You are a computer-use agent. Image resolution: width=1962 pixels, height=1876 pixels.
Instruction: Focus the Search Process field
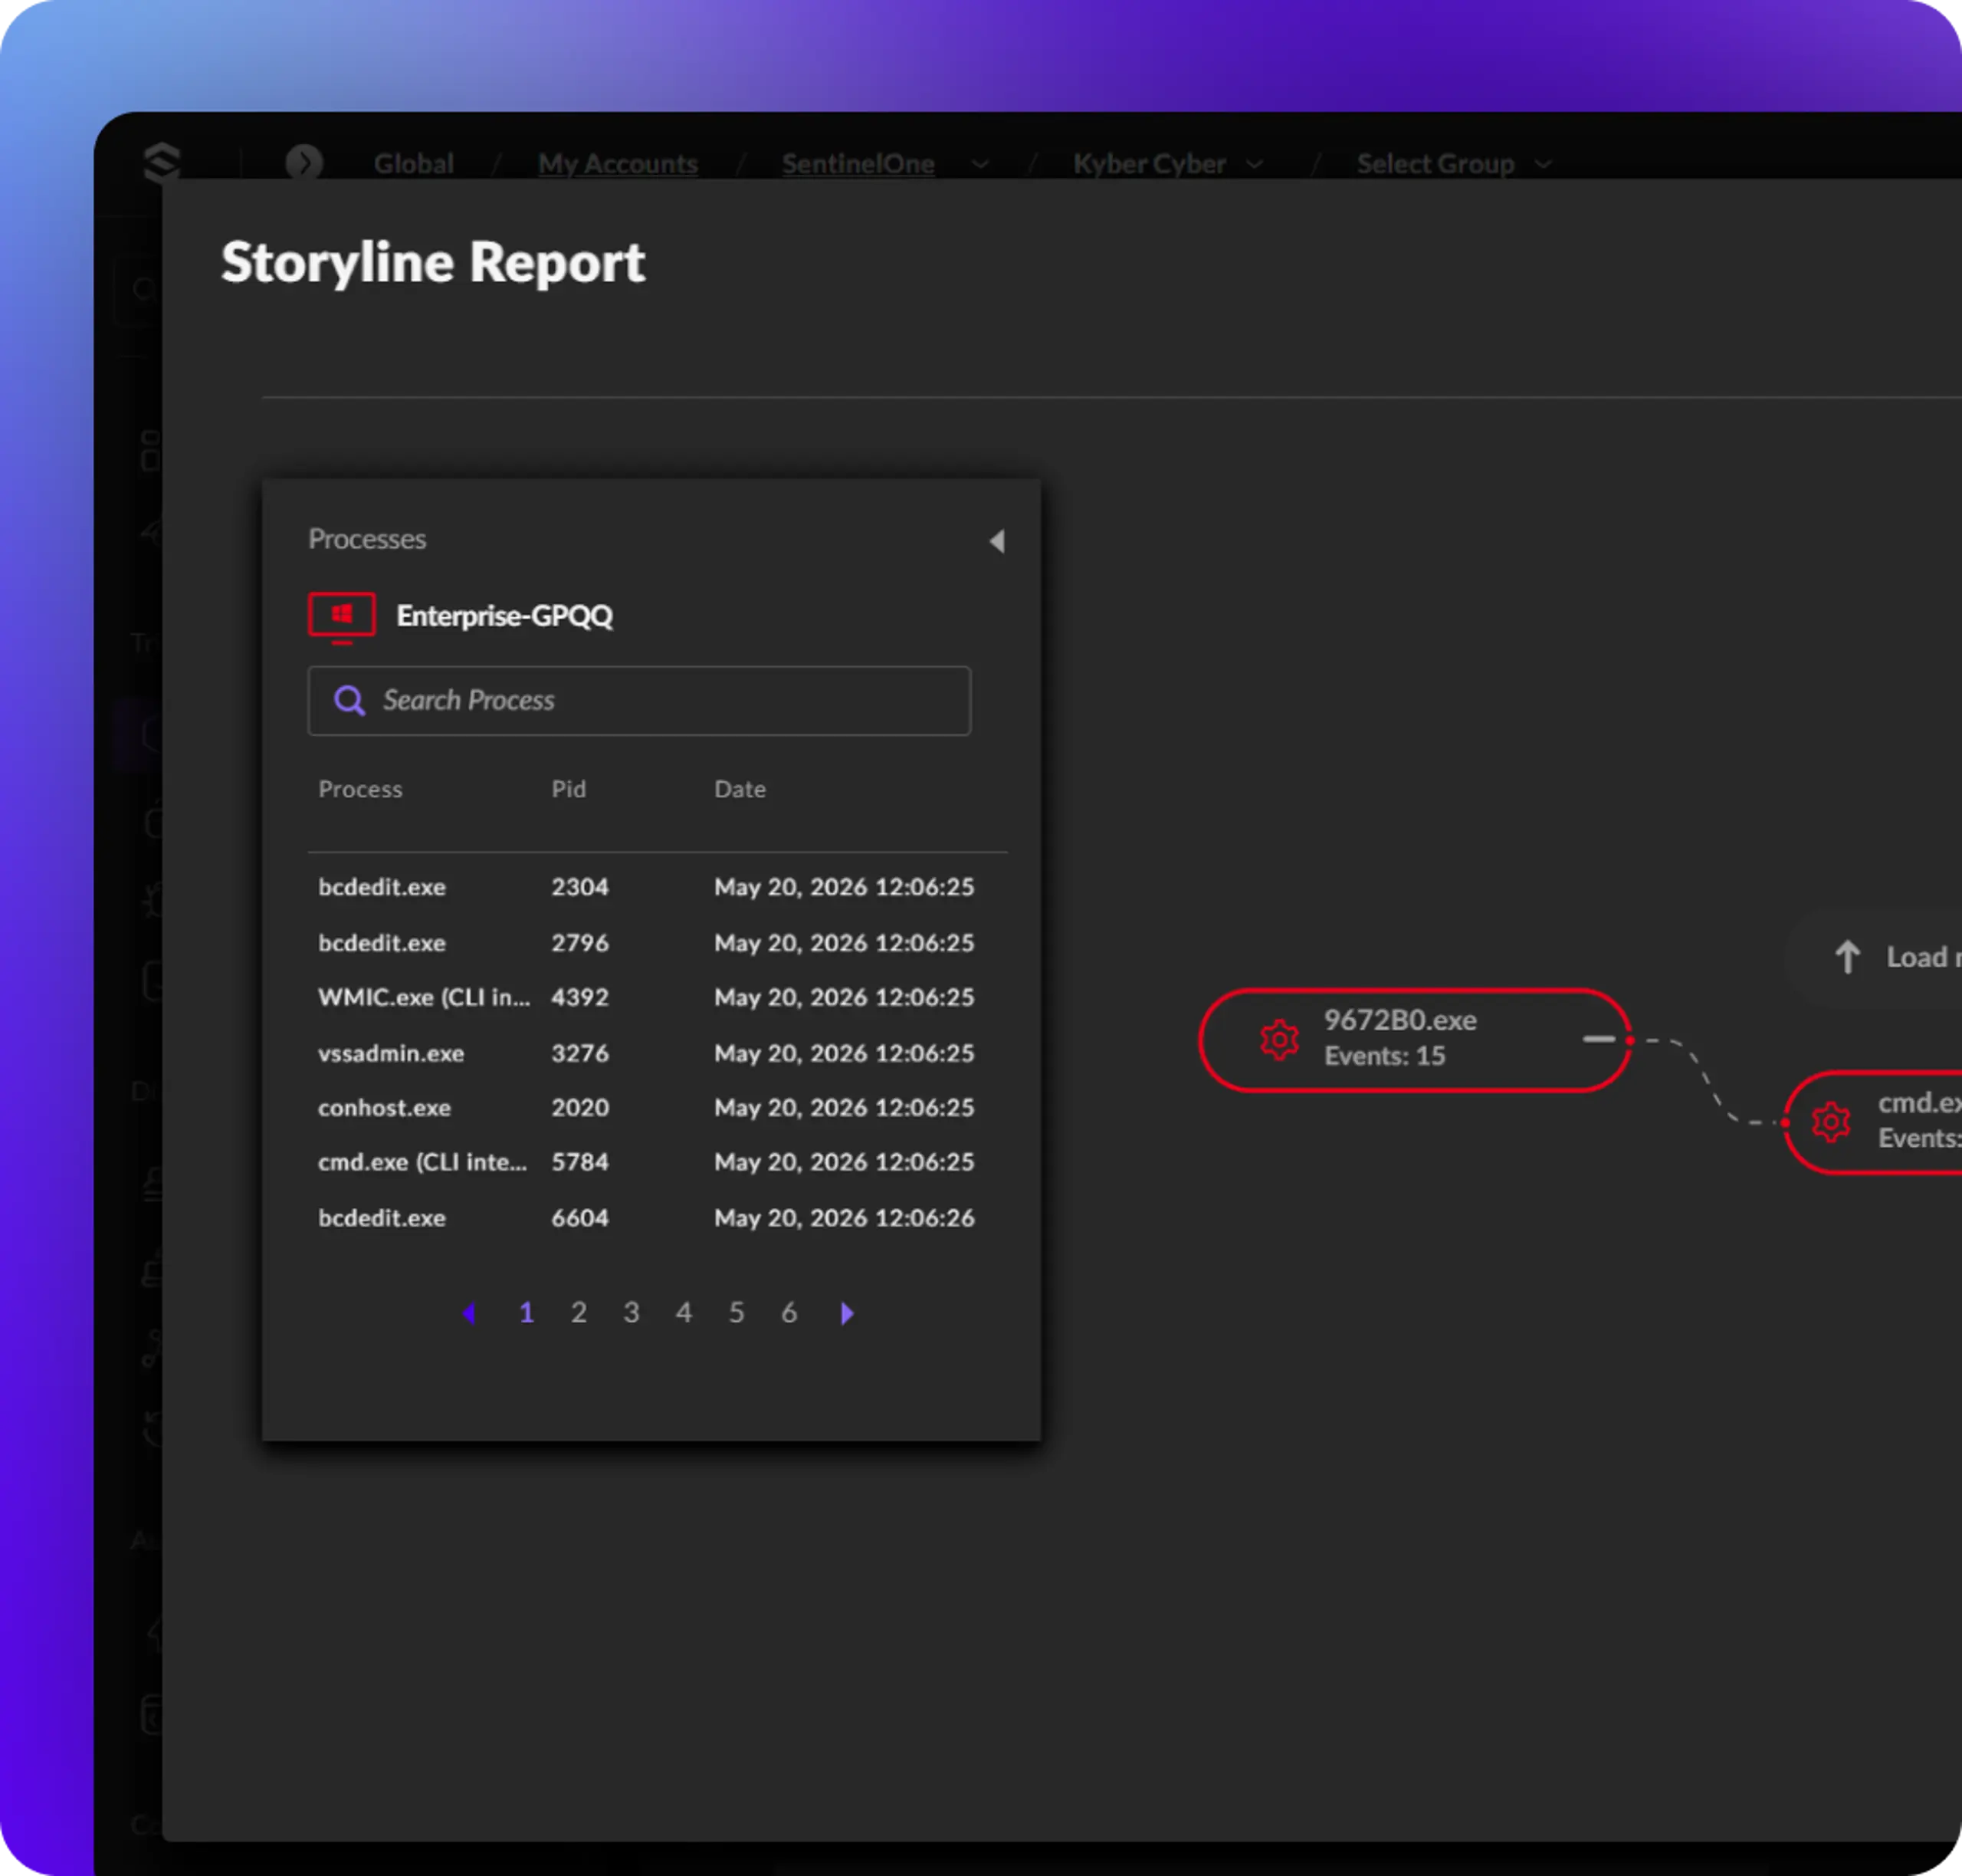coord(640,701)
